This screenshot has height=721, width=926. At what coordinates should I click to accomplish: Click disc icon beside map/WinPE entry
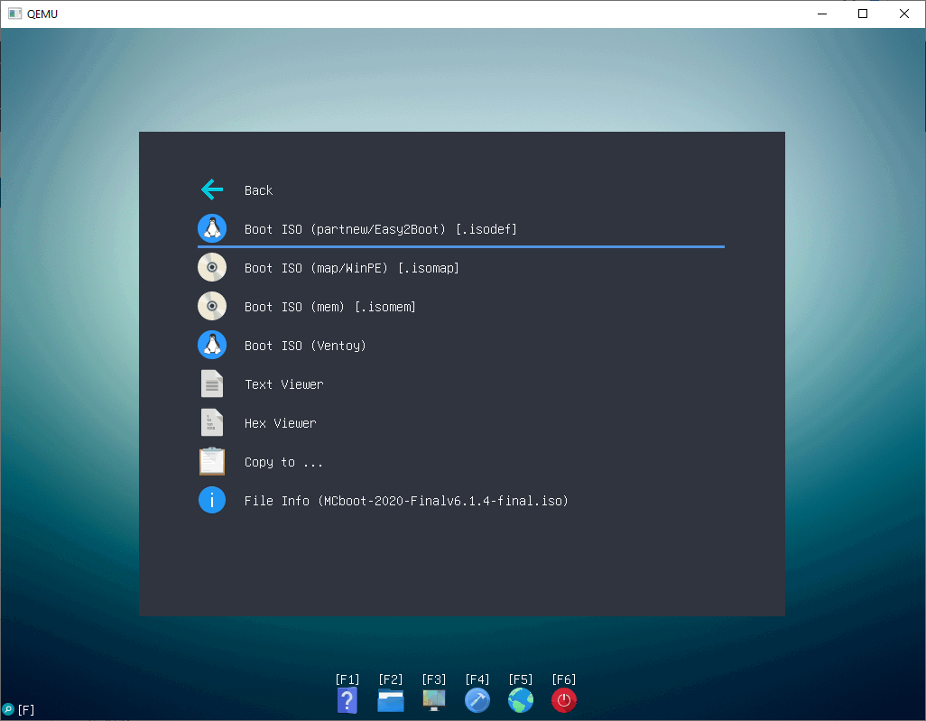point(212,267)
